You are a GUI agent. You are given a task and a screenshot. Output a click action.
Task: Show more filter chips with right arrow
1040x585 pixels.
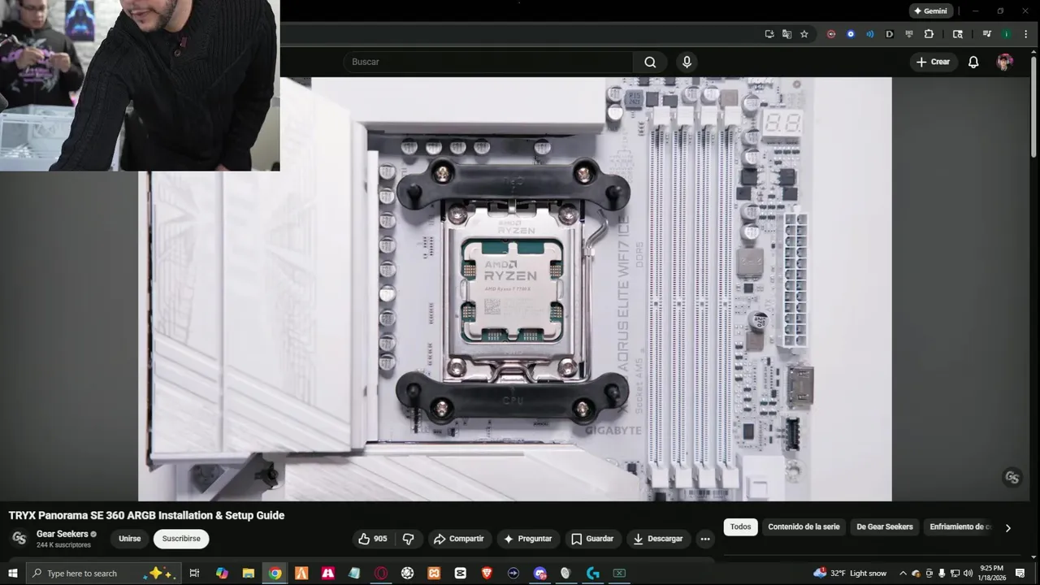point(1008,527)
